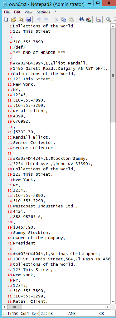Open Find with the binoculars icon
The width and height of the screenshot is (116, 318).
click(81, 19)
